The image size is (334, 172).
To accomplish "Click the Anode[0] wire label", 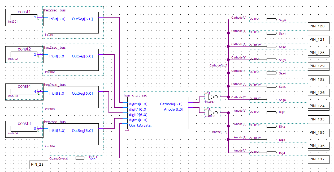I will pyautogui.click(x=240, y=150).
